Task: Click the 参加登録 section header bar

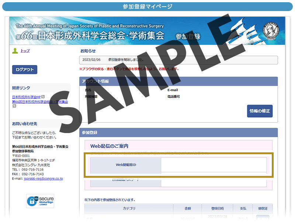Action: point(178,133)
